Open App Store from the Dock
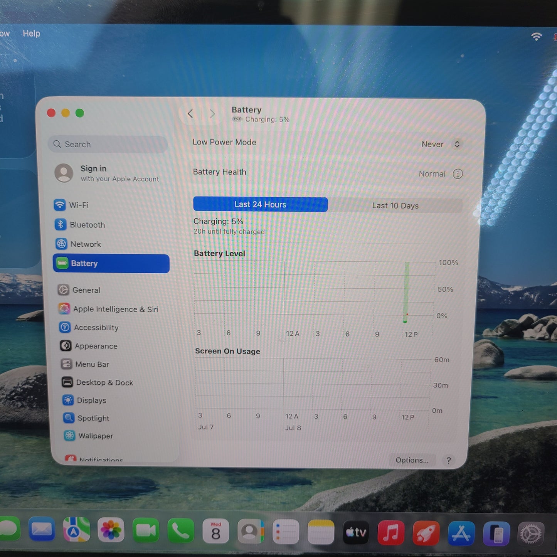Screen dimensions: 557x557 [x=461, y=534]
